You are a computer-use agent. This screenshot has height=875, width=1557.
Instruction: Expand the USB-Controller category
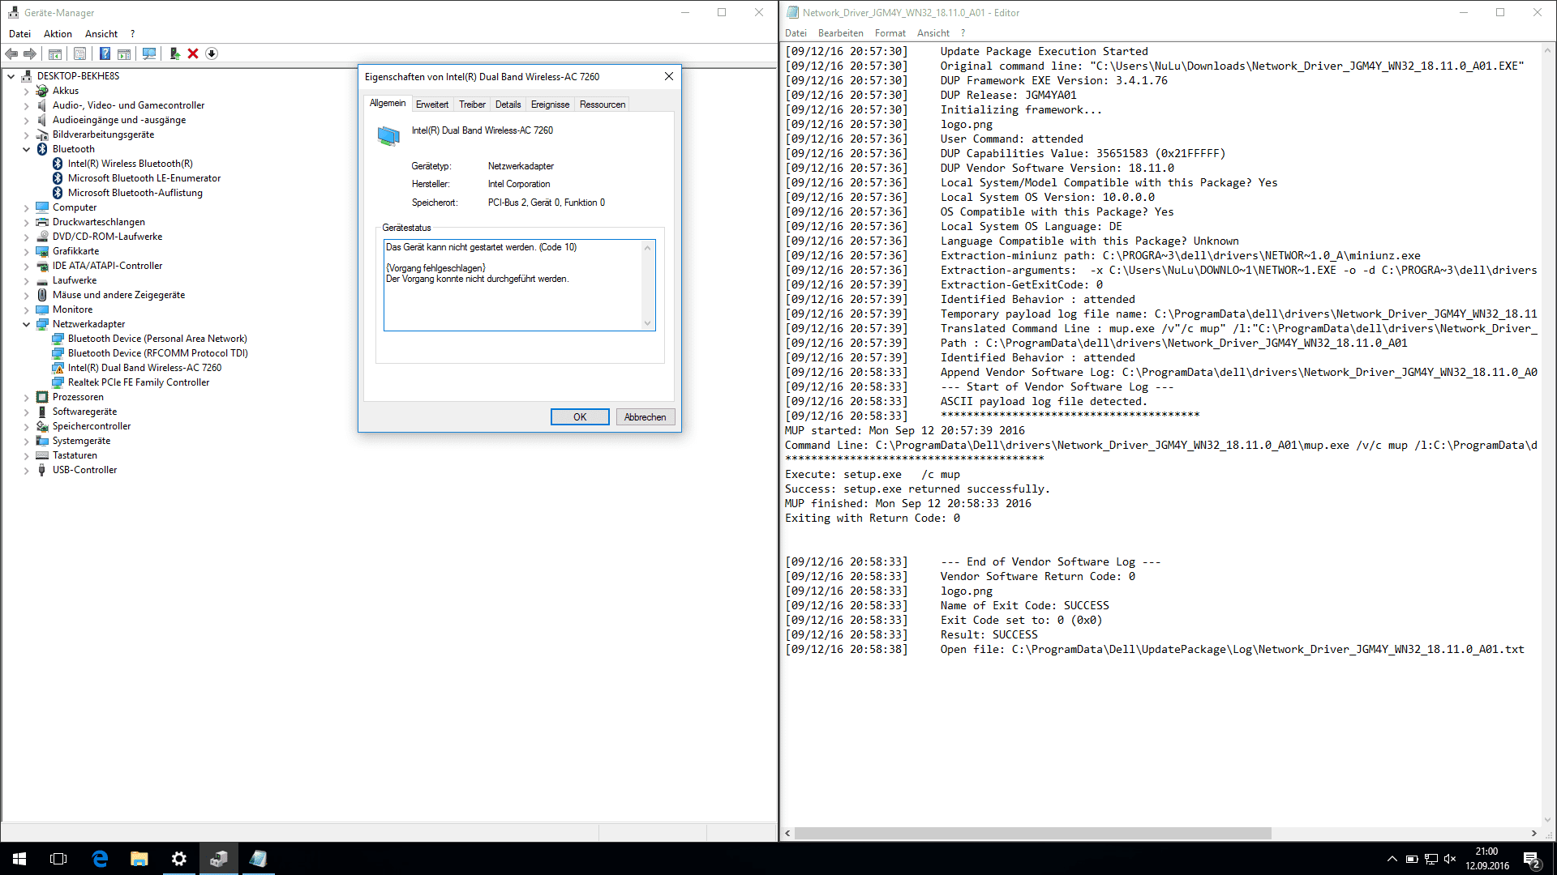tap(26, 470)
